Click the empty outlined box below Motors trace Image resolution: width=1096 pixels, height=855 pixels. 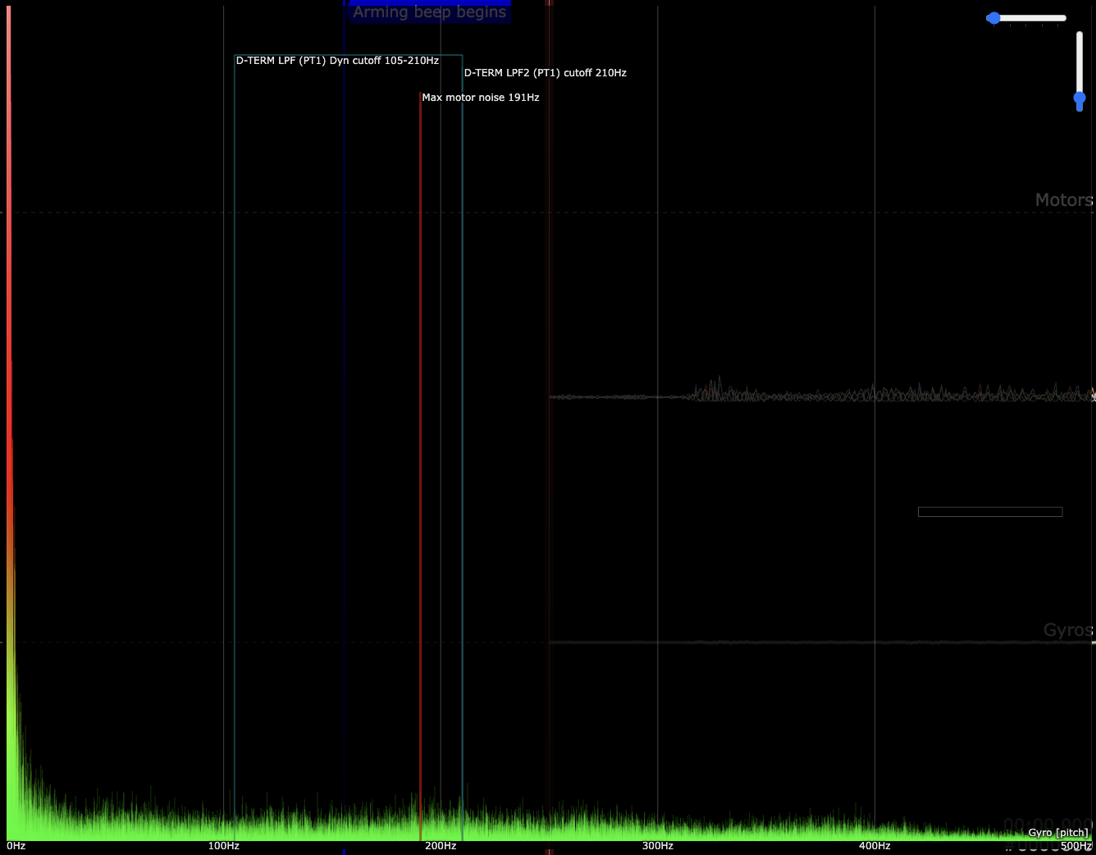coord(989,512)
